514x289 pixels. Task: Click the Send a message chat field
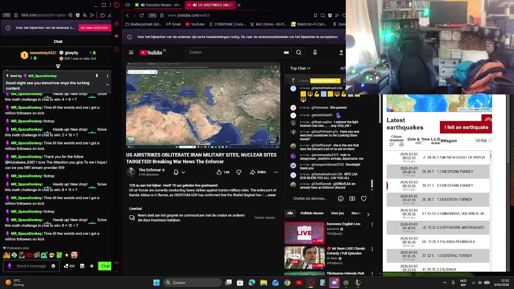click(31, 266)
